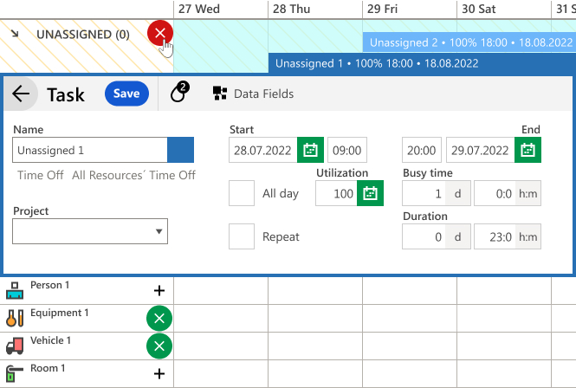Open the Data Fields tab
Viewport: 576px width, 388px height.
coord(254,94)
